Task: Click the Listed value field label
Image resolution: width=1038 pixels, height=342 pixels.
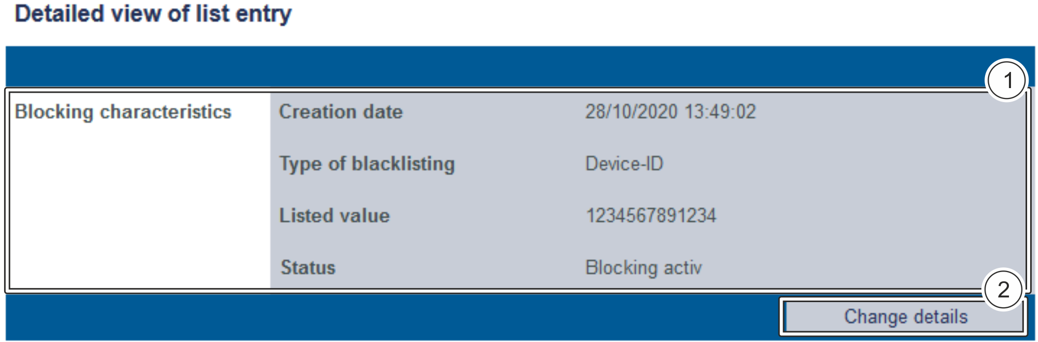Action: tap(334, 216)
